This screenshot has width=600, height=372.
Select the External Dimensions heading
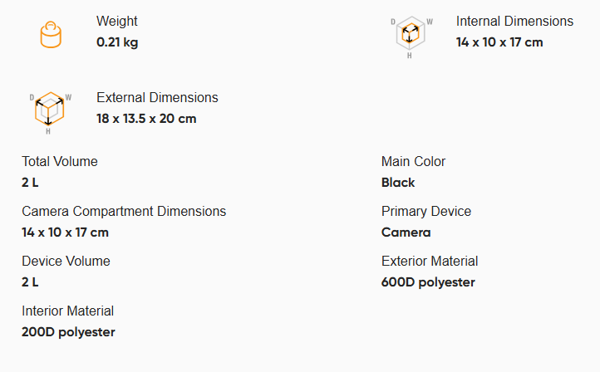click(157, 97)
